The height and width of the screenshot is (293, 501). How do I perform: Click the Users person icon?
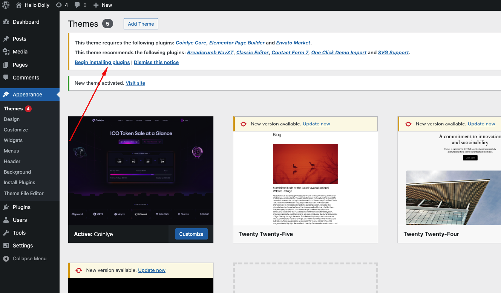tap(6, 220)
